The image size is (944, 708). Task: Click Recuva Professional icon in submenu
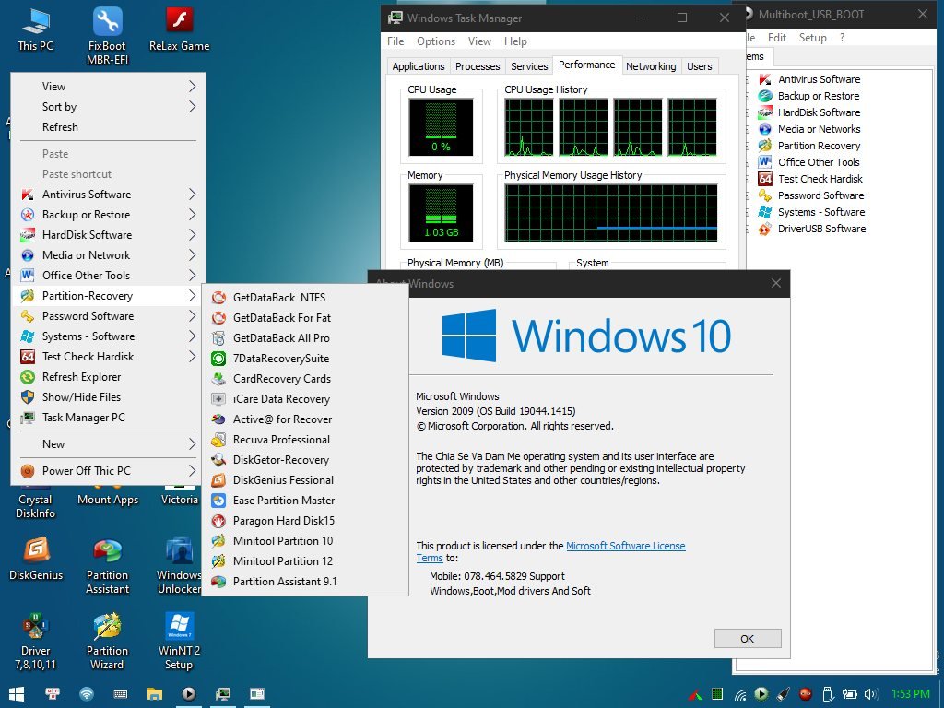point(218,440)
